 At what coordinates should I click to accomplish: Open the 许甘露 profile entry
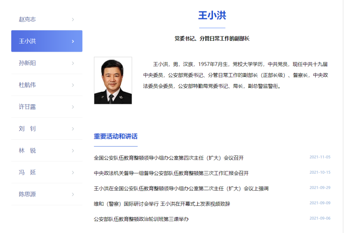tap(28, 107)
